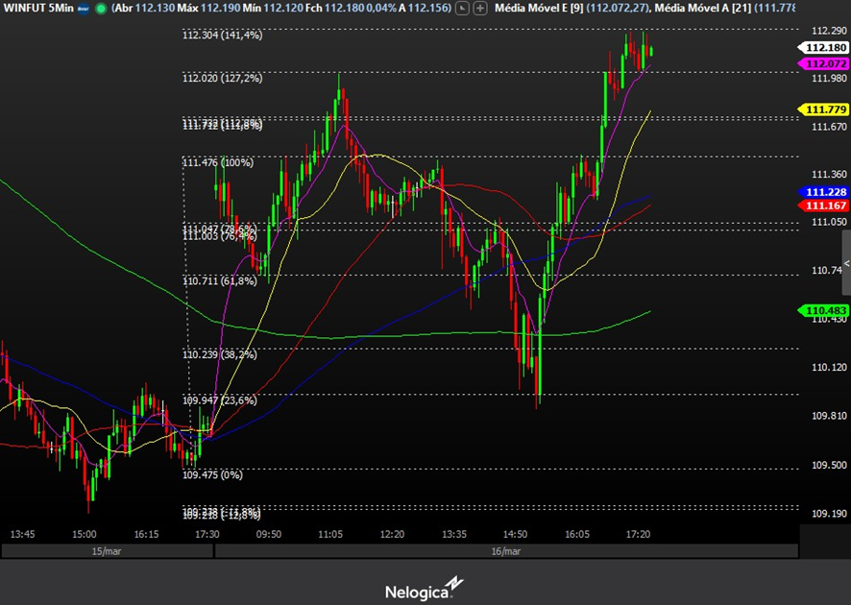Viewport: 851px width, 605px height.
Task: Click the 112.290 price axis value
Action: pos(829,31)
